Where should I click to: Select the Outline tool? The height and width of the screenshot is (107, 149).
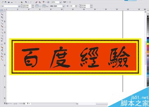pos(2,53)
